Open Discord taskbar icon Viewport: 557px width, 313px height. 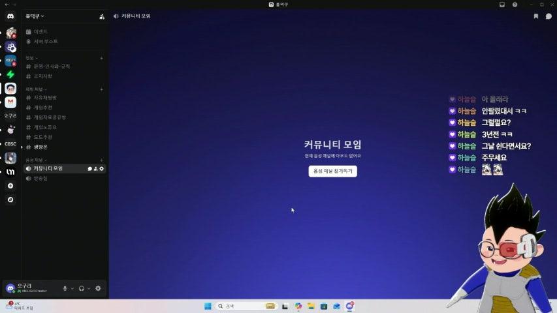[350, 306]
